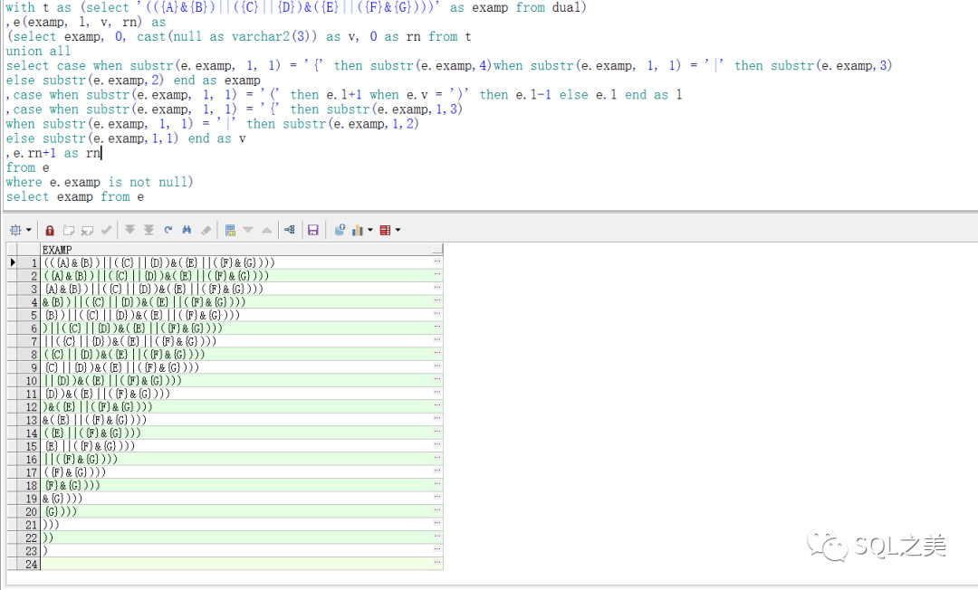Image resolution: width=978 pixels, height=590 pixels.
Task: Click the ellipsis button in row 22
Action: point(437,537)
